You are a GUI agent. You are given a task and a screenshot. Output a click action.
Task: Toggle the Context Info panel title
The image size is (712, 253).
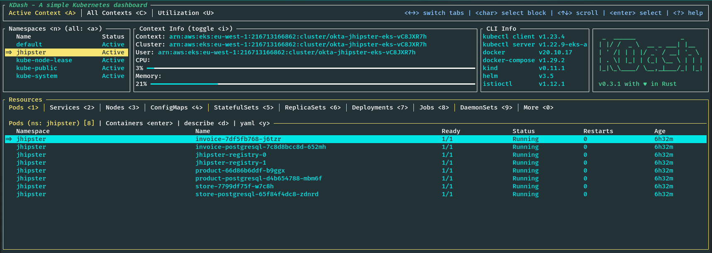[x=185, y=29]
